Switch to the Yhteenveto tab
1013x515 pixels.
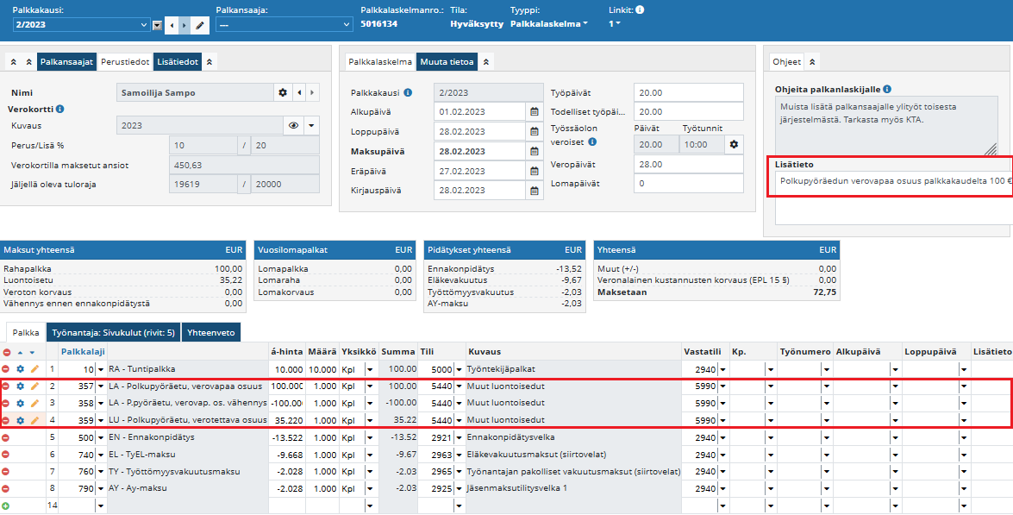211,332
